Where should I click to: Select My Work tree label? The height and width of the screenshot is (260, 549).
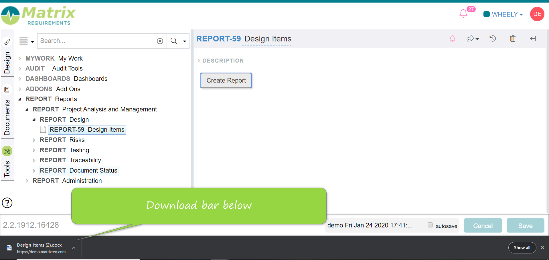tap(70, 58)
